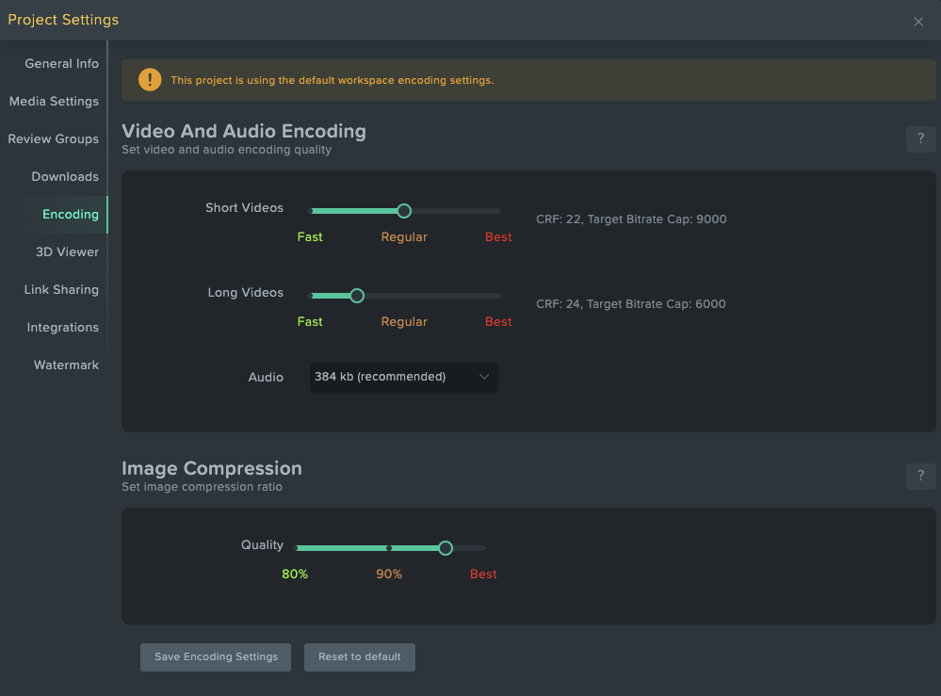The width and height of the screenshot is (941, 696).
Task: Select Best under Long Videos
Action: [498, 321]
